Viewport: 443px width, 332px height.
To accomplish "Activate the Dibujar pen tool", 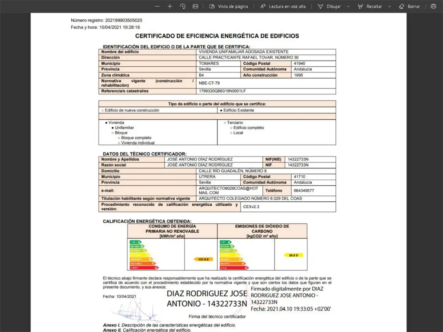I will tap(329, 6).
